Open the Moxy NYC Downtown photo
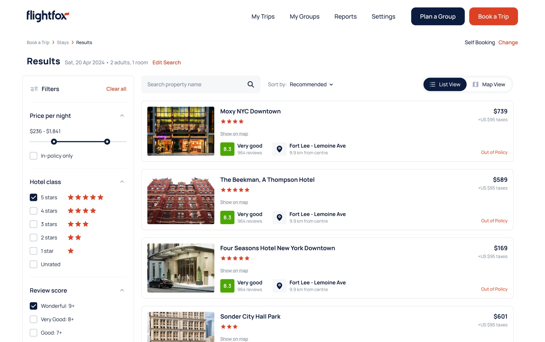Viewport: 545px width, 342px height. 181,131
